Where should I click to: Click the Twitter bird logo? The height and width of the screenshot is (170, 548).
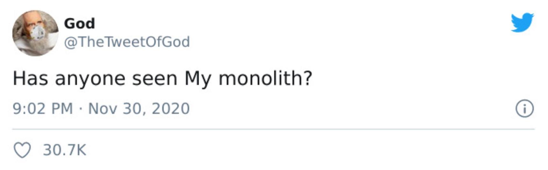tap(522, 23)
